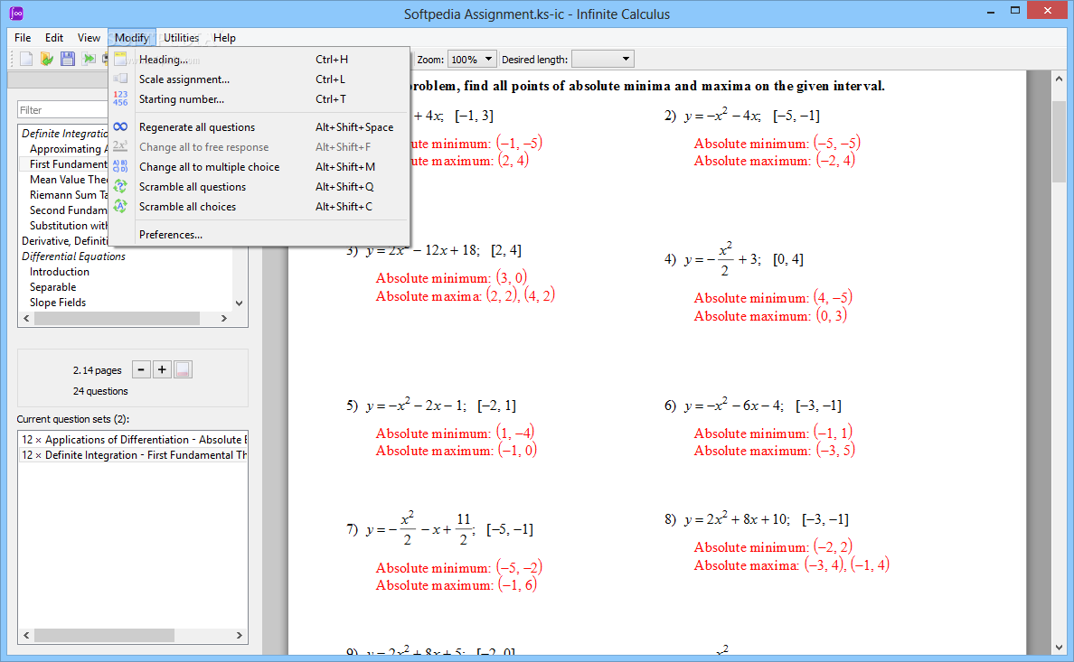Click into the Filter input field

(x=62, y=109)
